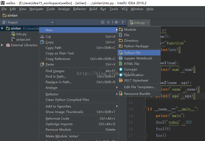The height and width of the screenshot is (141, 205).
Task: Select Replace in Path...
Action: (x=79, y=82)
